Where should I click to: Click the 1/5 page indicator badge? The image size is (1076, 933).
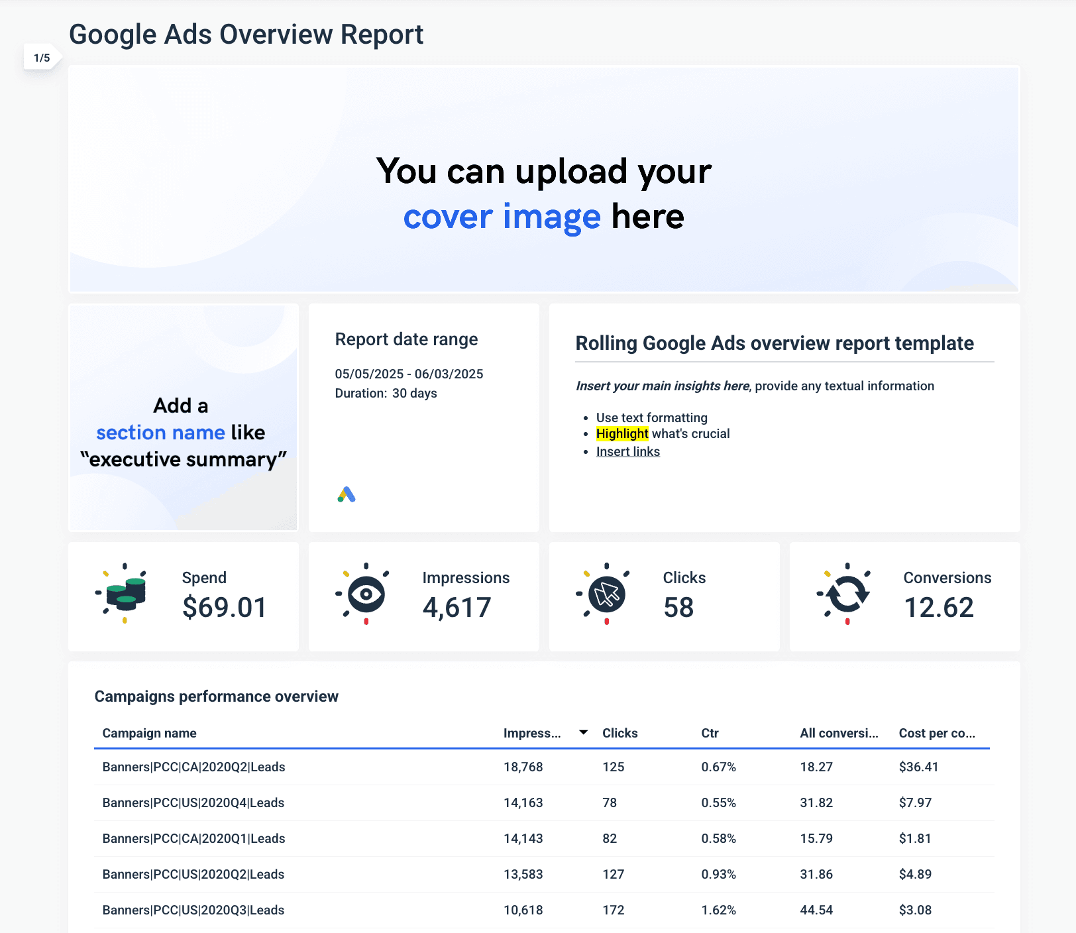pos(42,58)
